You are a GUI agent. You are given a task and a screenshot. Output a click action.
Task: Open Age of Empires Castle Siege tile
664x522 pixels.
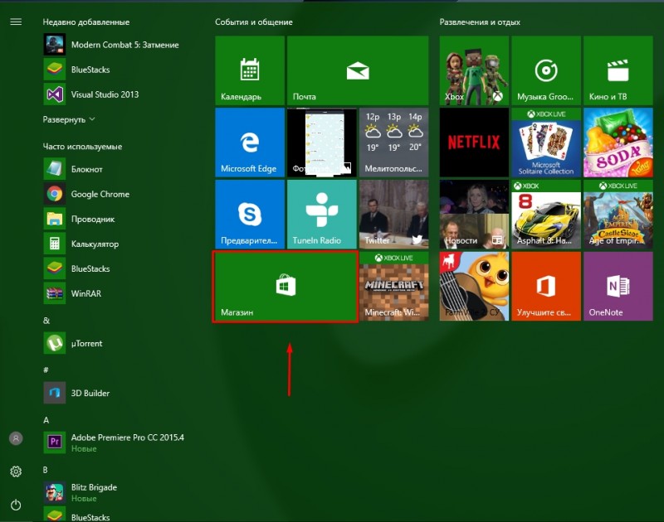click(618, 214)
